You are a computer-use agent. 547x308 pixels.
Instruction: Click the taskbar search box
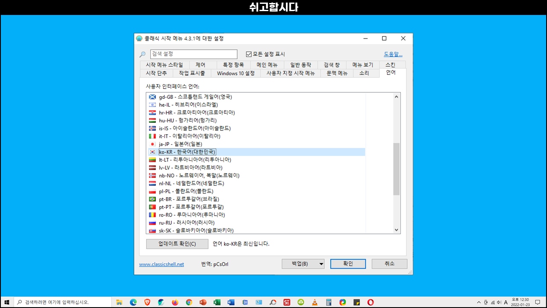point(63,302)
